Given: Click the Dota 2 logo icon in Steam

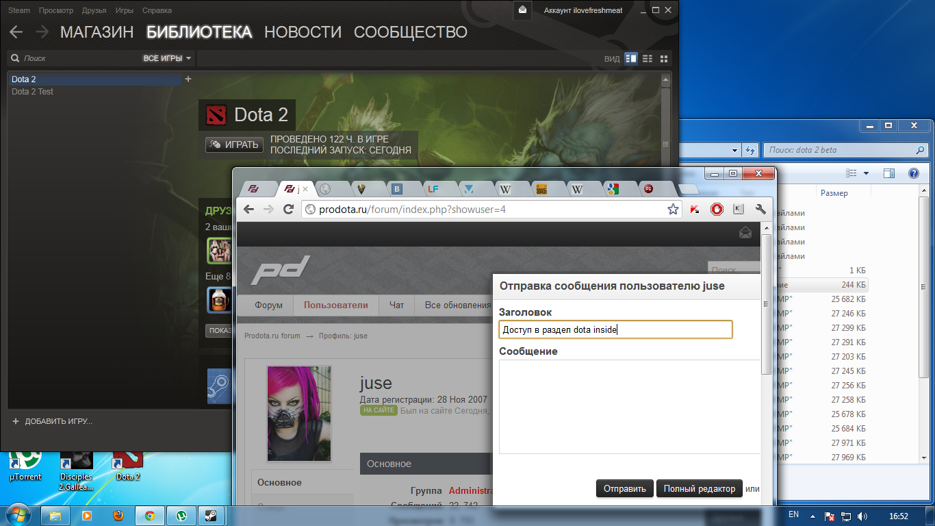Looking at the screenshot, I should [x=216, y=115].
